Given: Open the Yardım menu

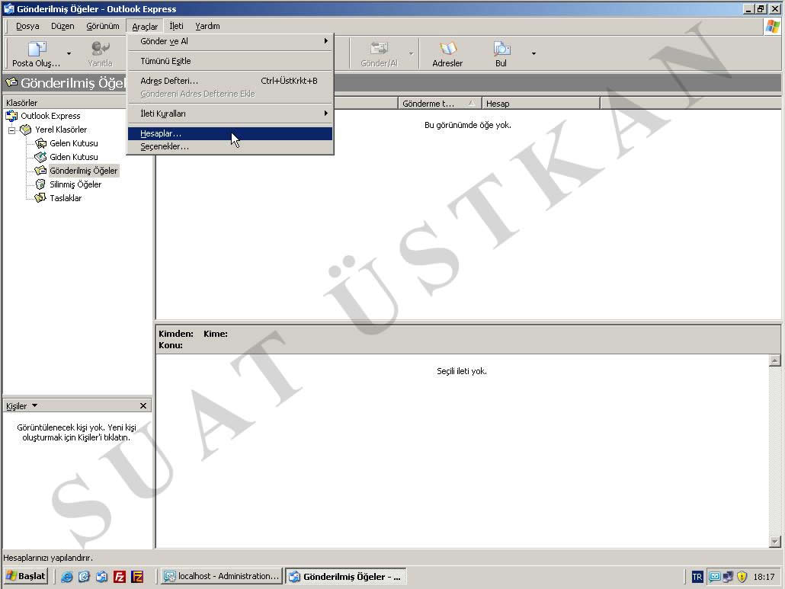Looking at the screenshot, I should [207, 26].
